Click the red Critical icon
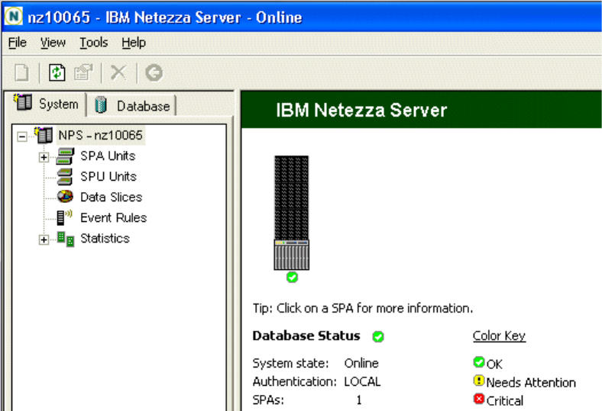Viewport: 602px width, 411px height. (x=479, y=399)
